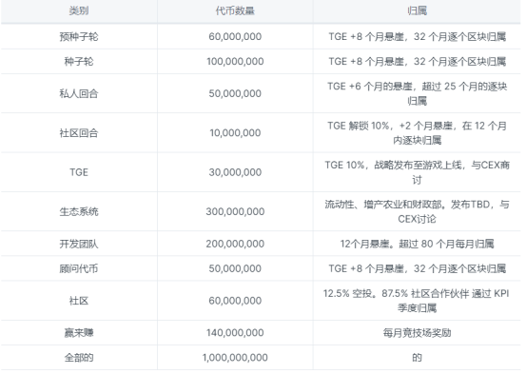526x374 pixels.
Task: Select the 赢来赚 category cell
Action: pos(79,333)
